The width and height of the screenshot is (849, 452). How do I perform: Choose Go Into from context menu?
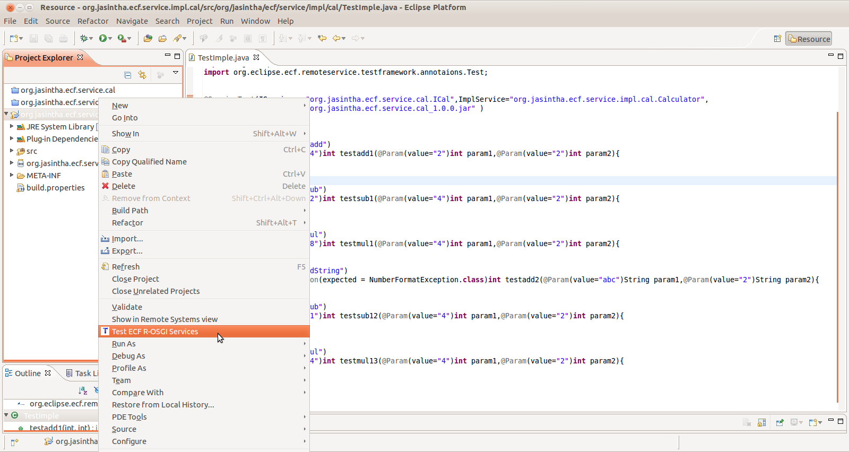(x=204, y=118)
